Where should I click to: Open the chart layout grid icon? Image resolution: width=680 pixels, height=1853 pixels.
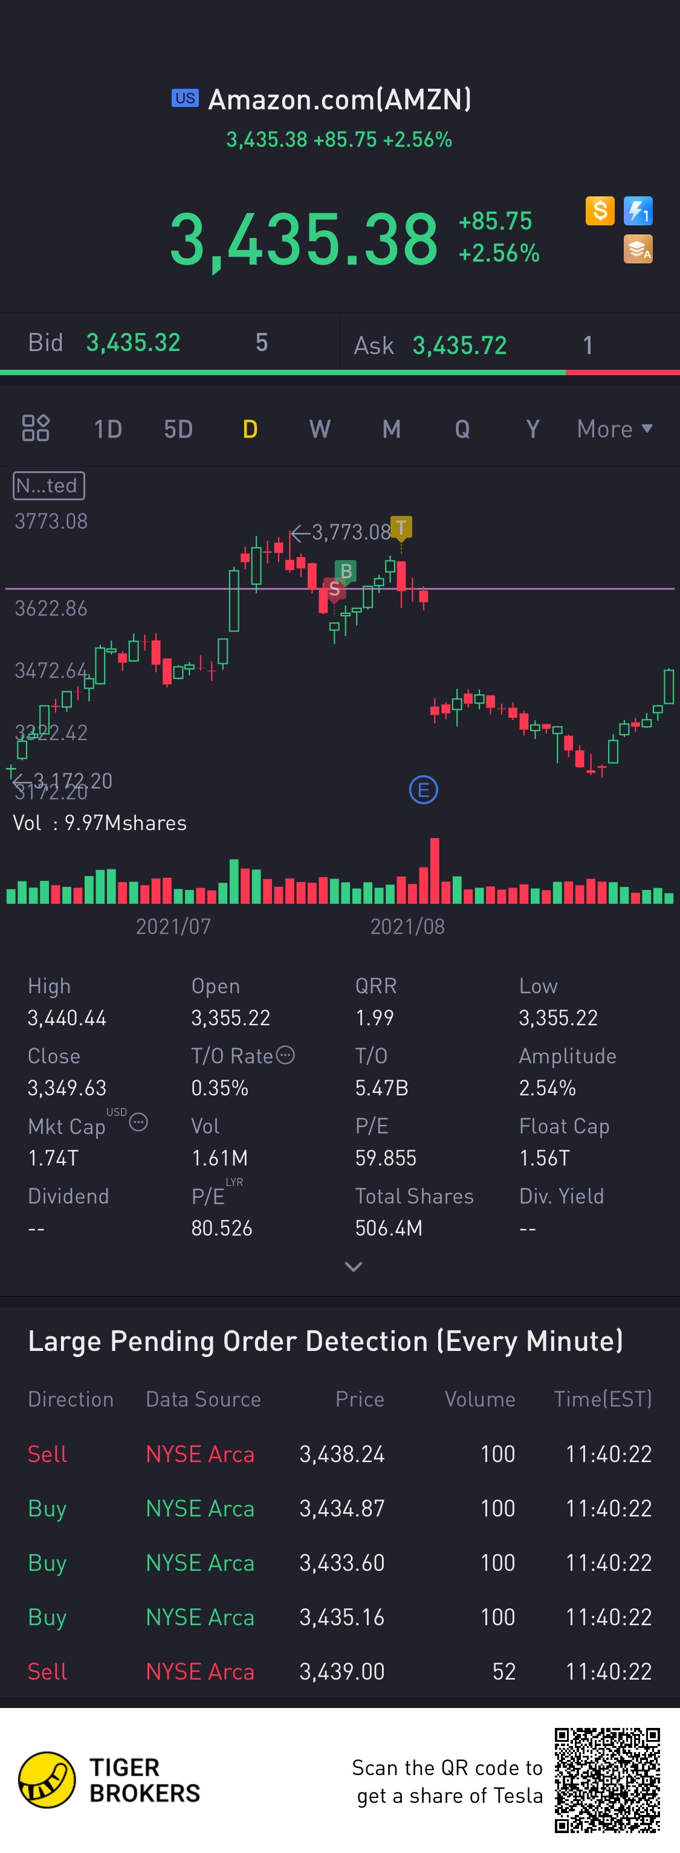point(35,428)
